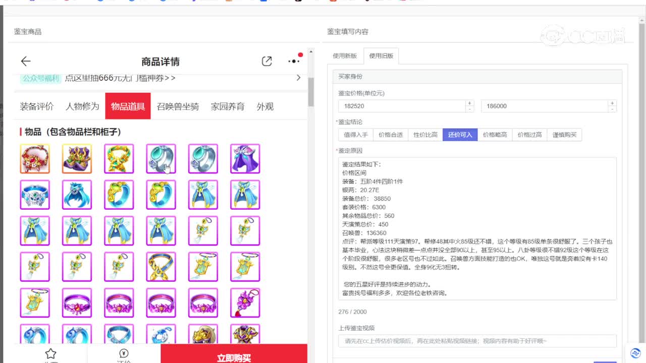Click the red 立即购买 button
This screenshot has width=646, height=363.
point(234,354)
